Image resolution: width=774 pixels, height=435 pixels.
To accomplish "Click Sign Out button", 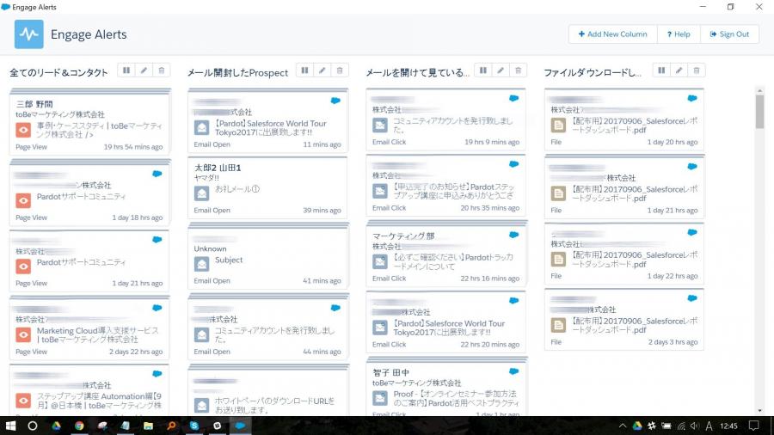I will 729,34.
